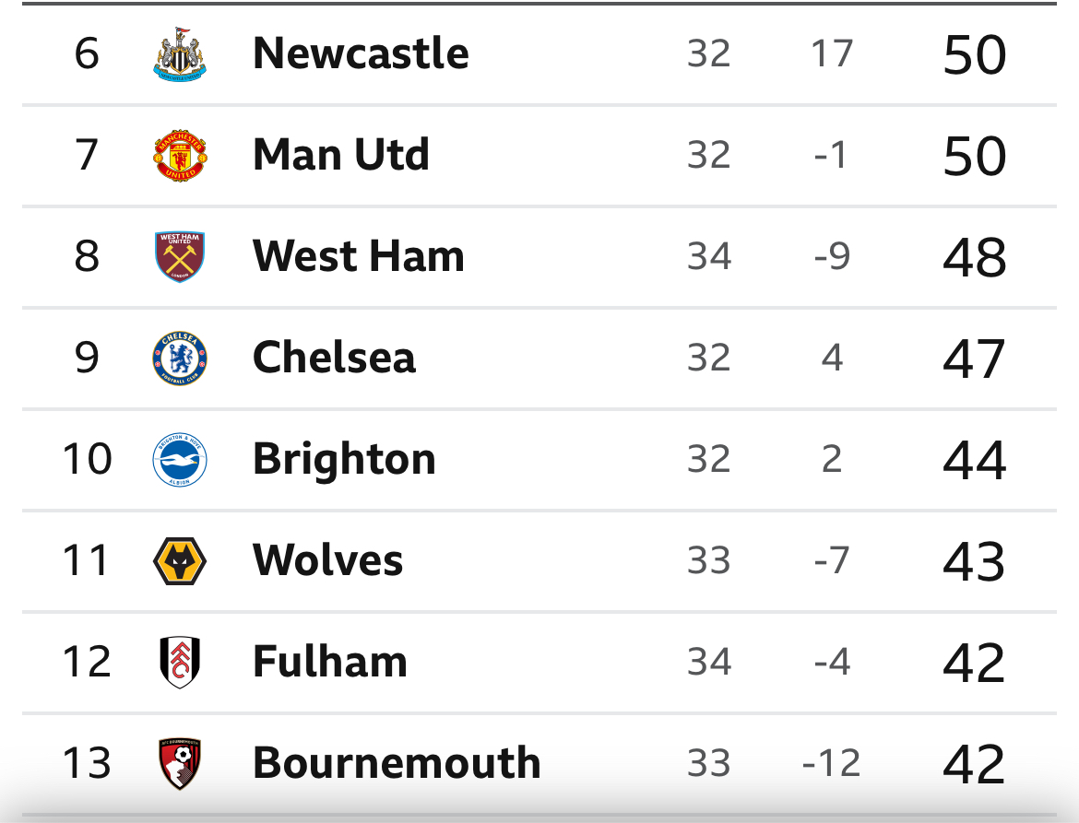Image resolution: width=1079 pixels, height=823 pixels.
Task: Open the Wolves team link
Action: click(x=327, y=560)
